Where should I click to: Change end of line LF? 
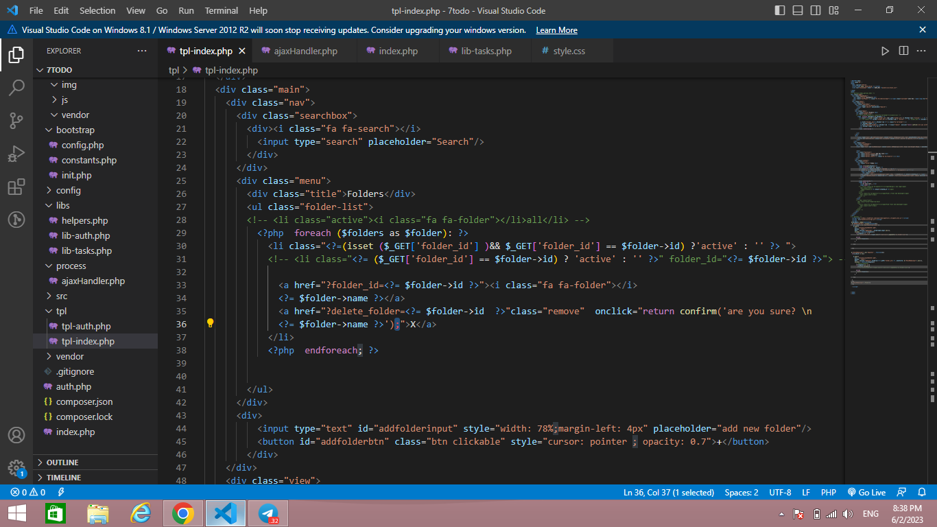[806, 492]
